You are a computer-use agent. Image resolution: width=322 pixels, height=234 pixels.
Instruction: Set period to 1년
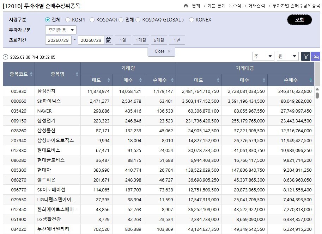coord(177,40)
